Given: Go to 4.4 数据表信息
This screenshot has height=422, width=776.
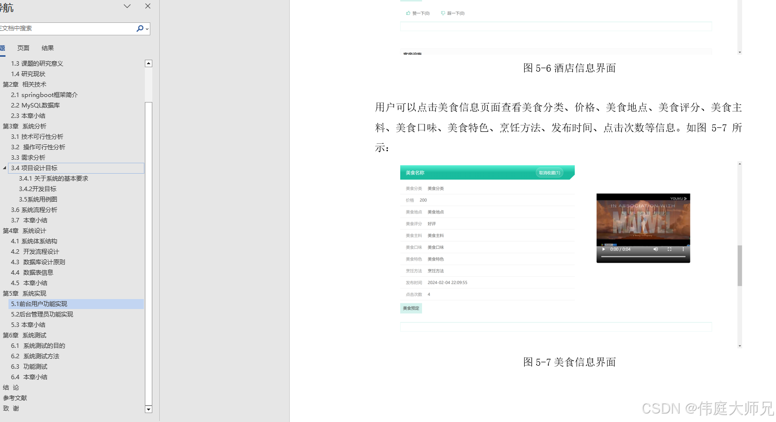Looking at the screenshot, I should (x=32, y=272).
